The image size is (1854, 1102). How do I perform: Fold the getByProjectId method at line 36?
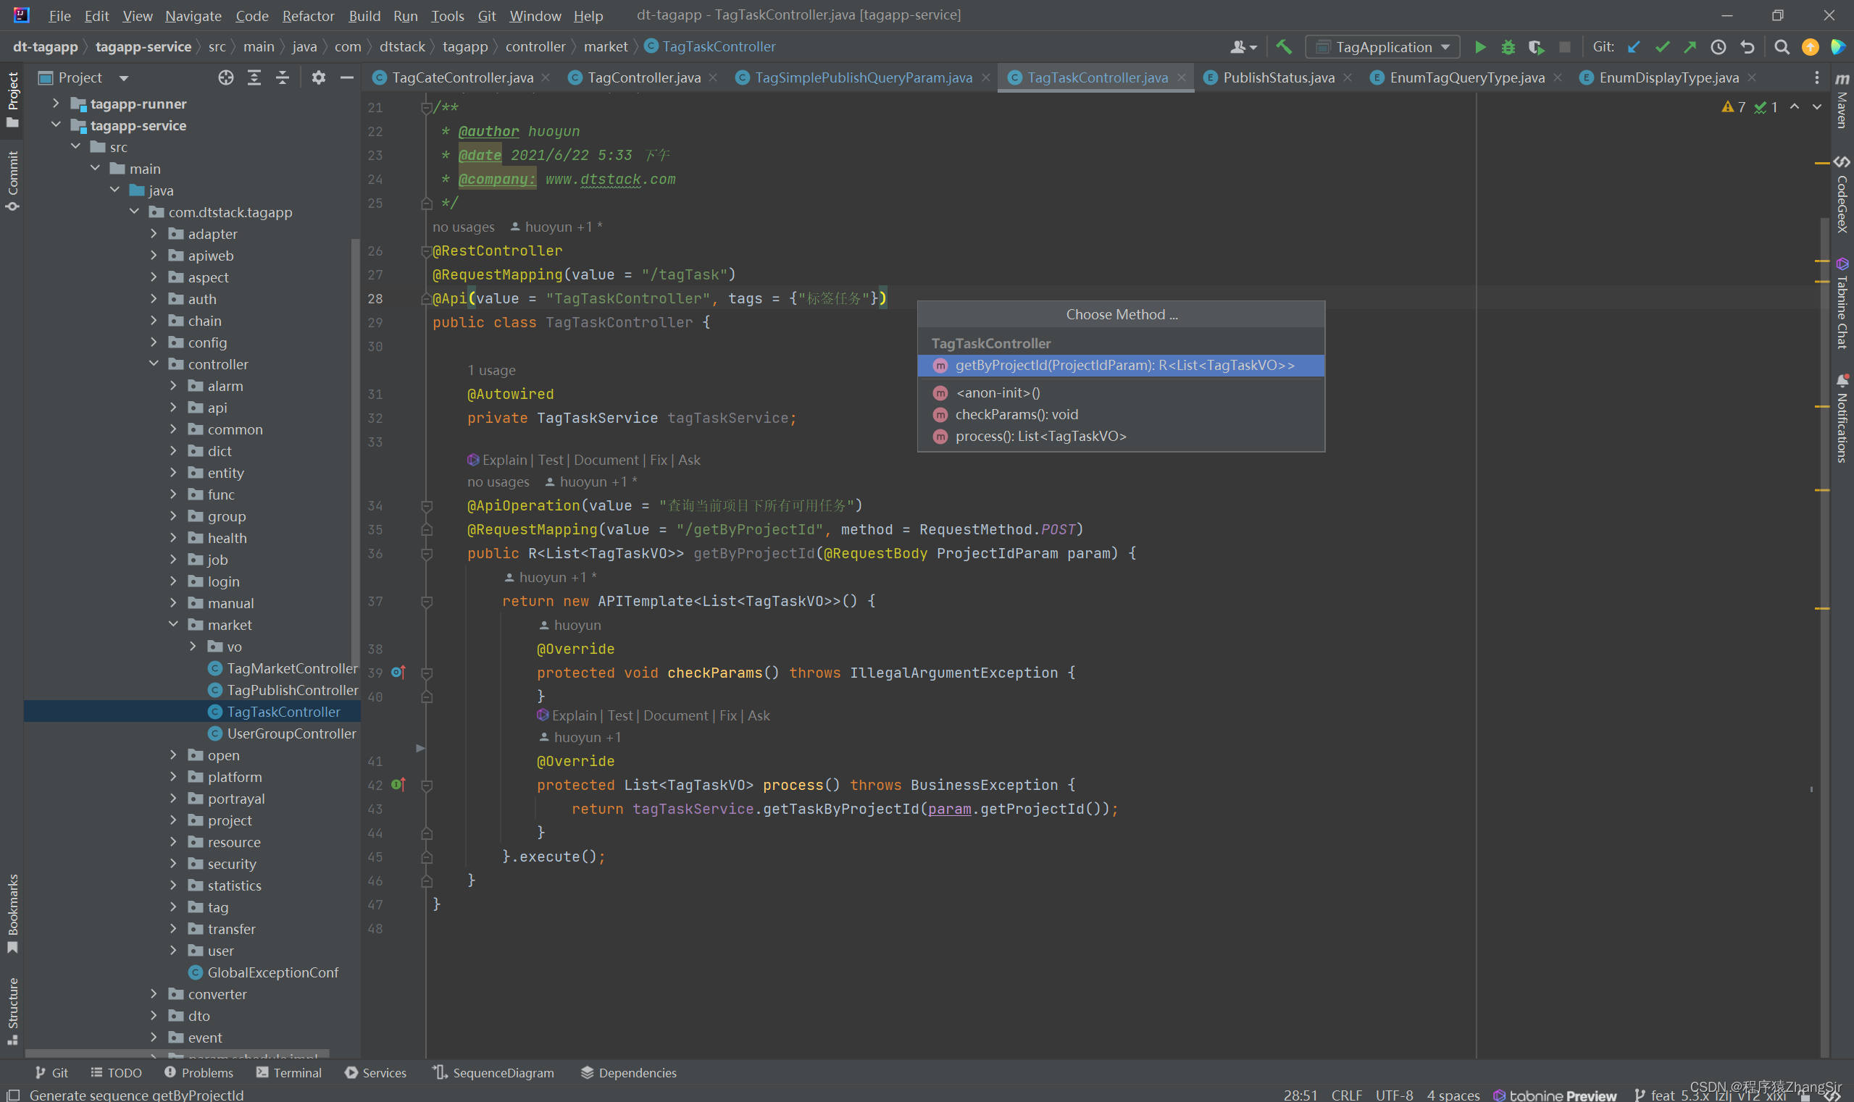click(x=427, y=554)
